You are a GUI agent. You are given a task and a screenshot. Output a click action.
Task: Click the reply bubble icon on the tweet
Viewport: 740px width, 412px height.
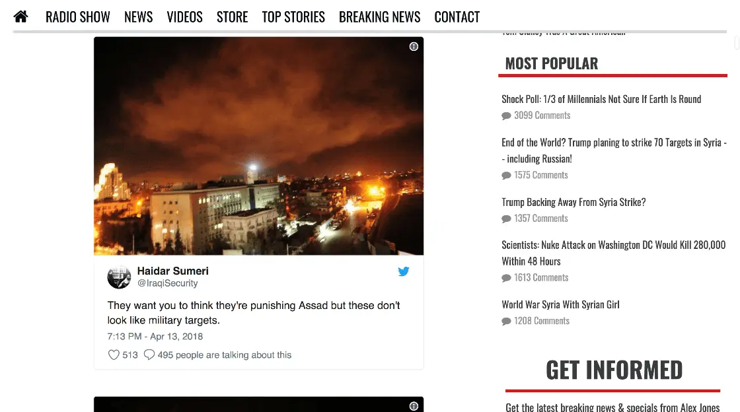click(149, 355)
